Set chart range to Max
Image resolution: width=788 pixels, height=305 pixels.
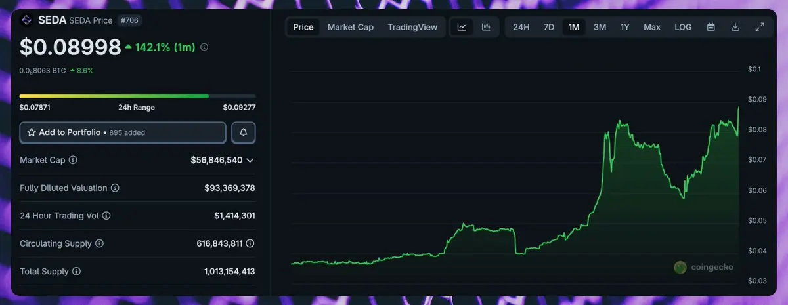point(652,28)
